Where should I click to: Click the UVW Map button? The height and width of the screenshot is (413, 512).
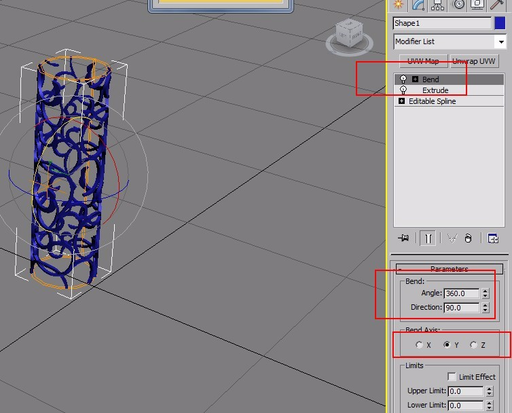tap(424, 61)
